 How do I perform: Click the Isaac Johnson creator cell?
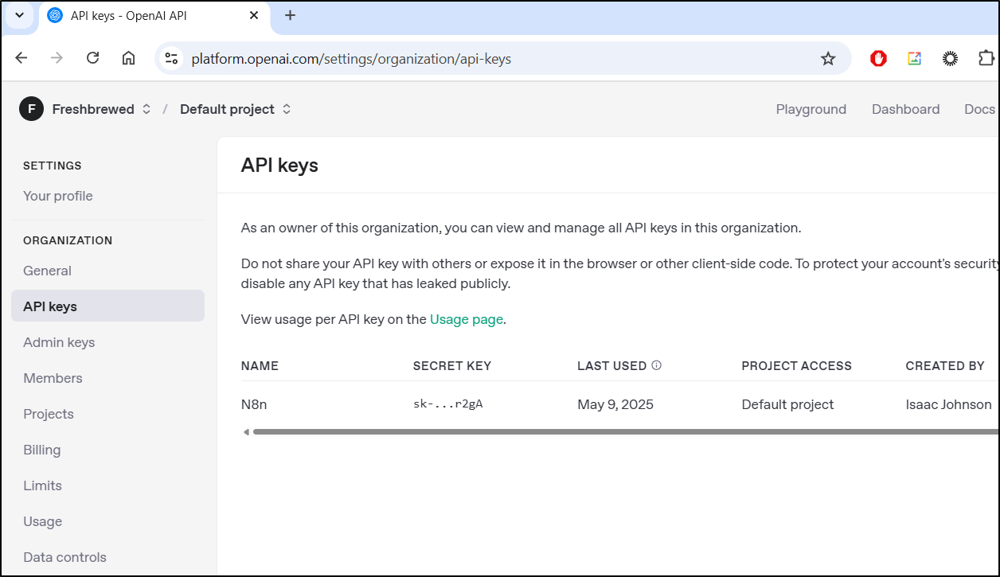pos(948,404)
